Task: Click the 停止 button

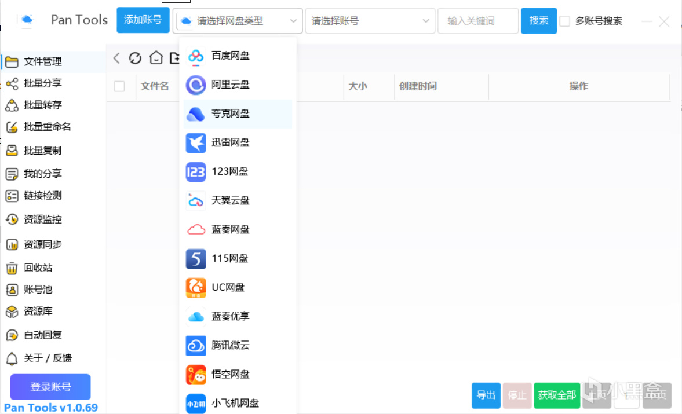Action: coord(517,395)
